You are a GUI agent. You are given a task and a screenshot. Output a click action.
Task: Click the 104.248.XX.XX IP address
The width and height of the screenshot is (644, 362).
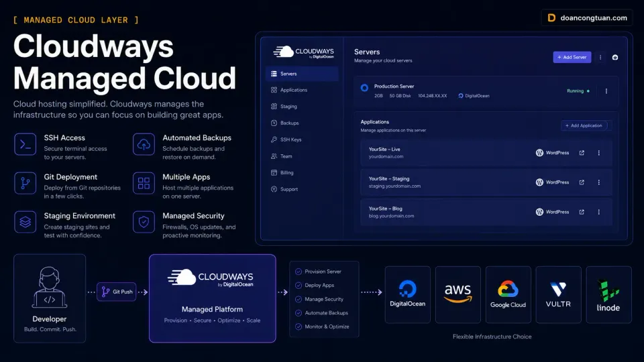pos(433,96)
